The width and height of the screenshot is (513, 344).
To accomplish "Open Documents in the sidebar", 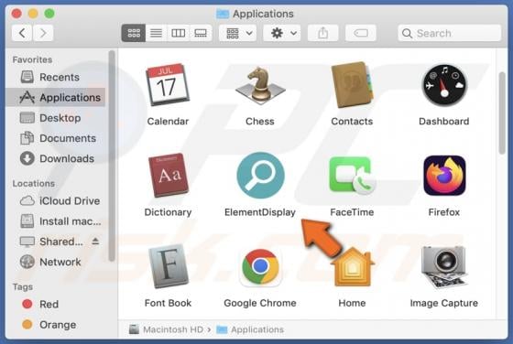I will 56,138.
